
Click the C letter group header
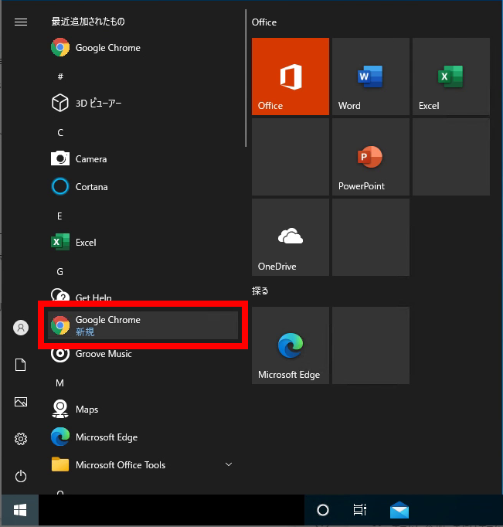click(x=60, y=132)
